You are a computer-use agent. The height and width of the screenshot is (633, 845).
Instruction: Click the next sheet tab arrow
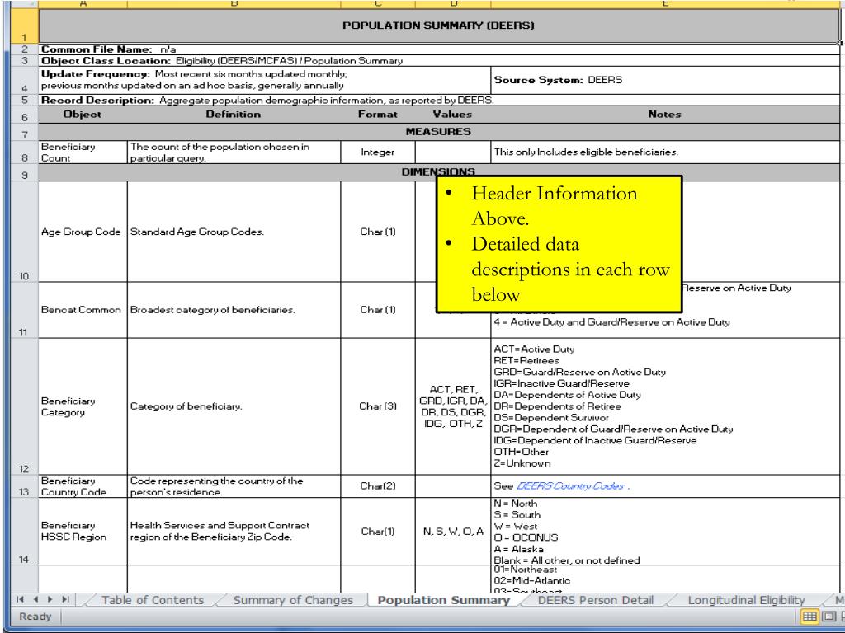50,599
